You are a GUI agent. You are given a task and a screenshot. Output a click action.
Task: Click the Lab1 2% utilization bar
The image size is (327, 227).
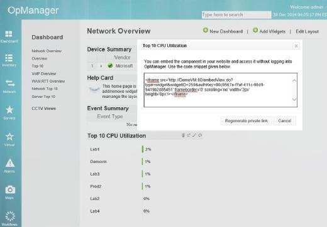point(143,149)
